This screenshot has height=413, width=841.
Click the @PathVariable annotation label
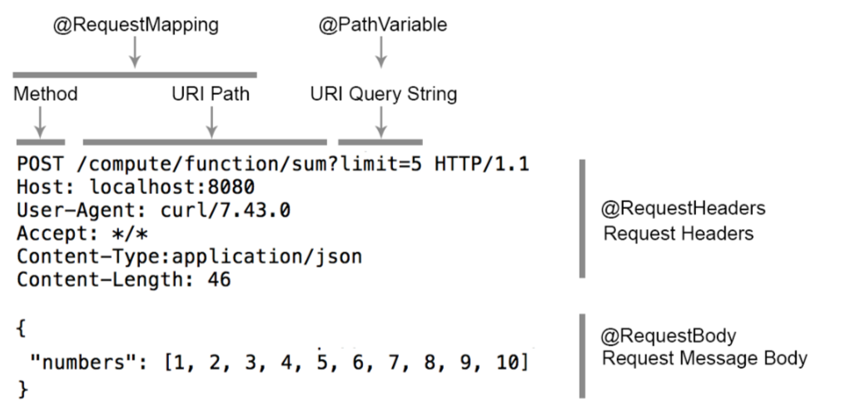382,25
